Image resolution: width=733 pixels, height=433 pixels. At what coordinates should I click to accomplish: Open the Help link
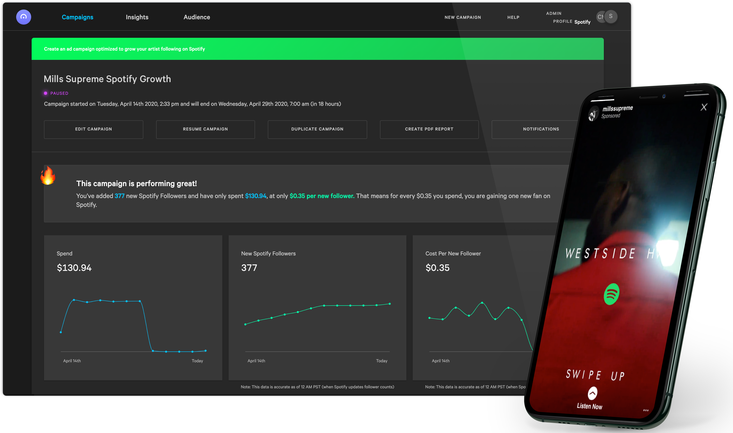tap(513, 17)
